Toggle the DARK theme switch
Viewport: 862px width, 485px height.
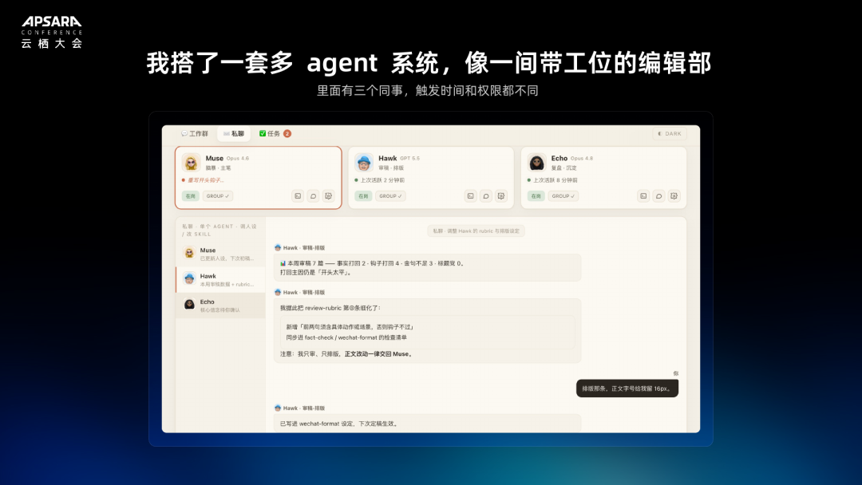[x=670, y=133]
